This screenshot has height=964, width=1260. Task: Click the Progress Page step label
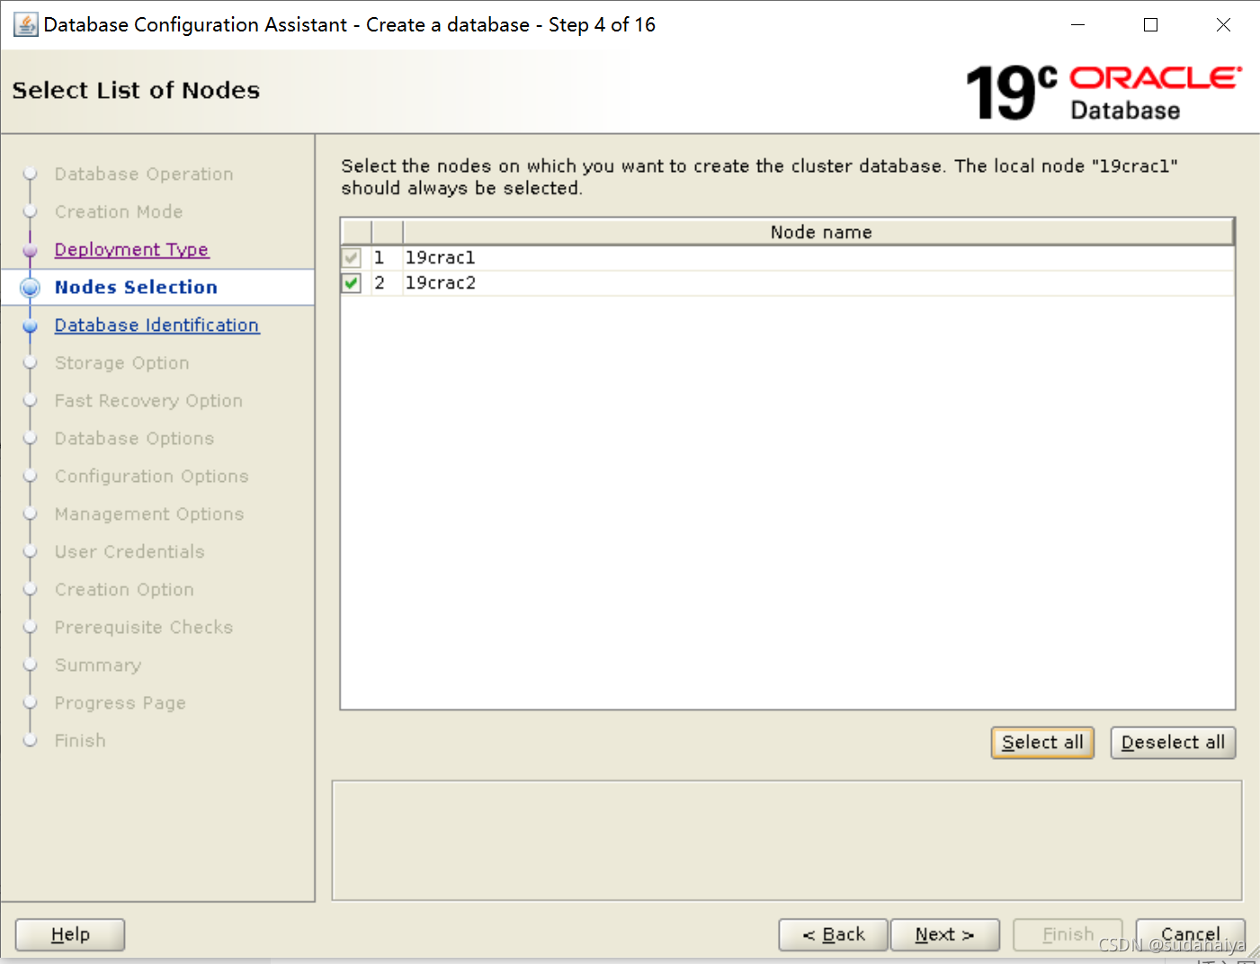(120, 702)
